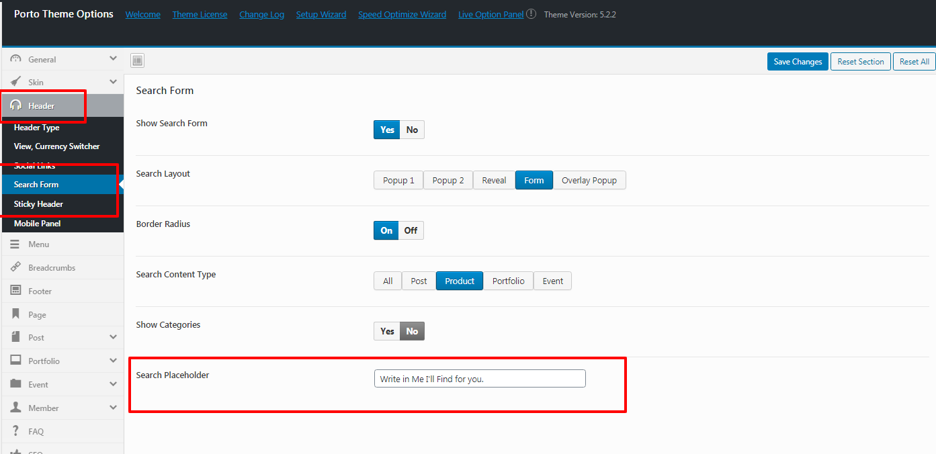Click the FAQ question mark icon
This screenshot has height=454, width=936.
(x=15, y=431)
